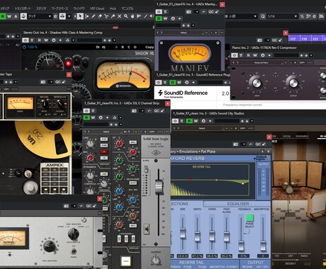Open the rightmost window layout setup icon
The image size is (326, 269).
pyautogui.click(x=321, y=16)
